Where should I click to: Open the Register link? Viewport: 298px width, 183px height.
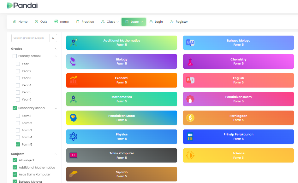click(x=179, y=22)
